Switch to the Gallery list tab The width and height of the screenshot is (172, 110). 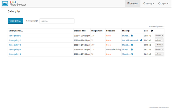(x=133, y=4)
